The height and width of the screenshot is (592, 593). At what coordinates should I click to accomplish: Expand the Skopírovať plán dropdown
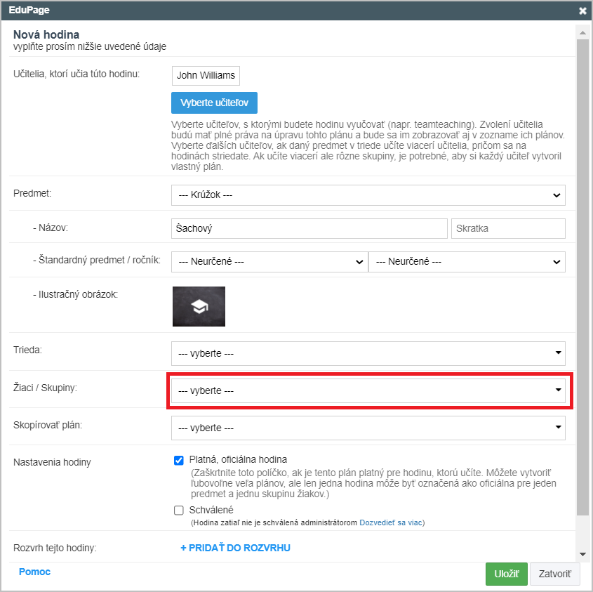click(x=368, y=428)
